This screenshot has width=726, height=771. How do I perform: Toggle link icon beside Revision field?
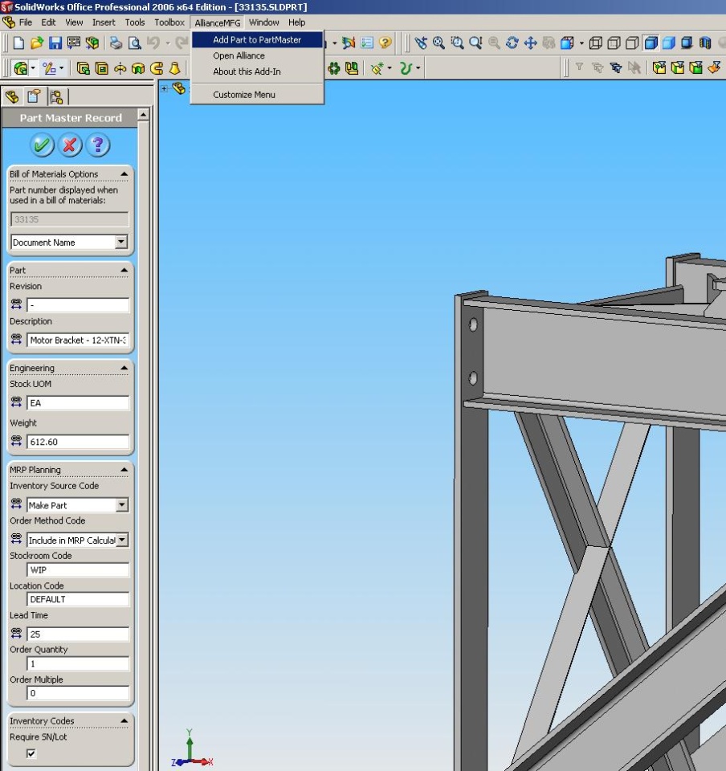click(16, 304)
